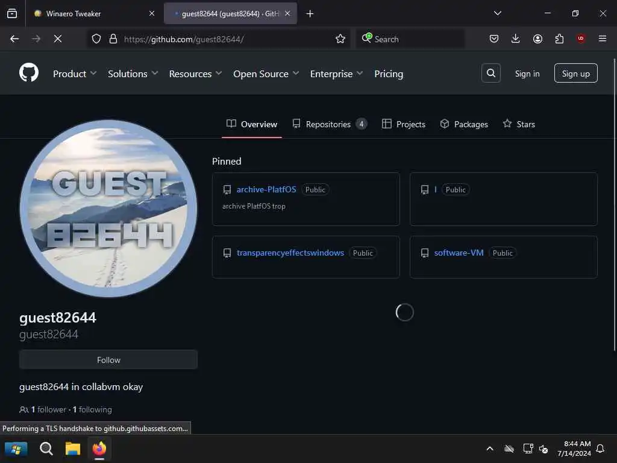Screen dimensions: 617x463
Task: Close the Winaero Tweaker tab
Action: pos(152,13)
